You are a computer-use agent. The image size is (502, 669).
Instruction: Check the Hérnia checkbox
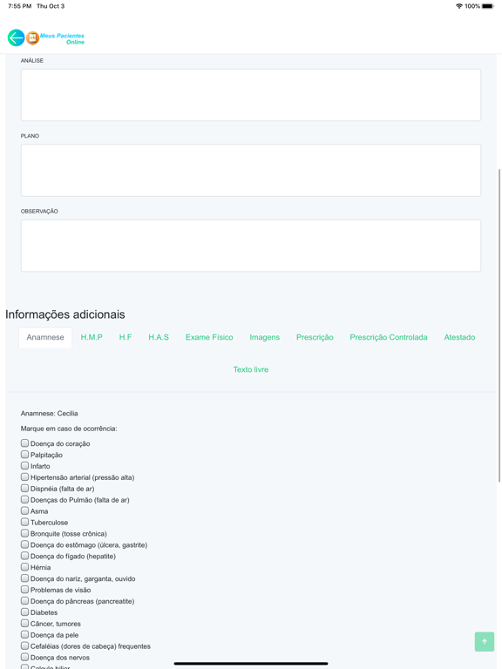(24, 567)
